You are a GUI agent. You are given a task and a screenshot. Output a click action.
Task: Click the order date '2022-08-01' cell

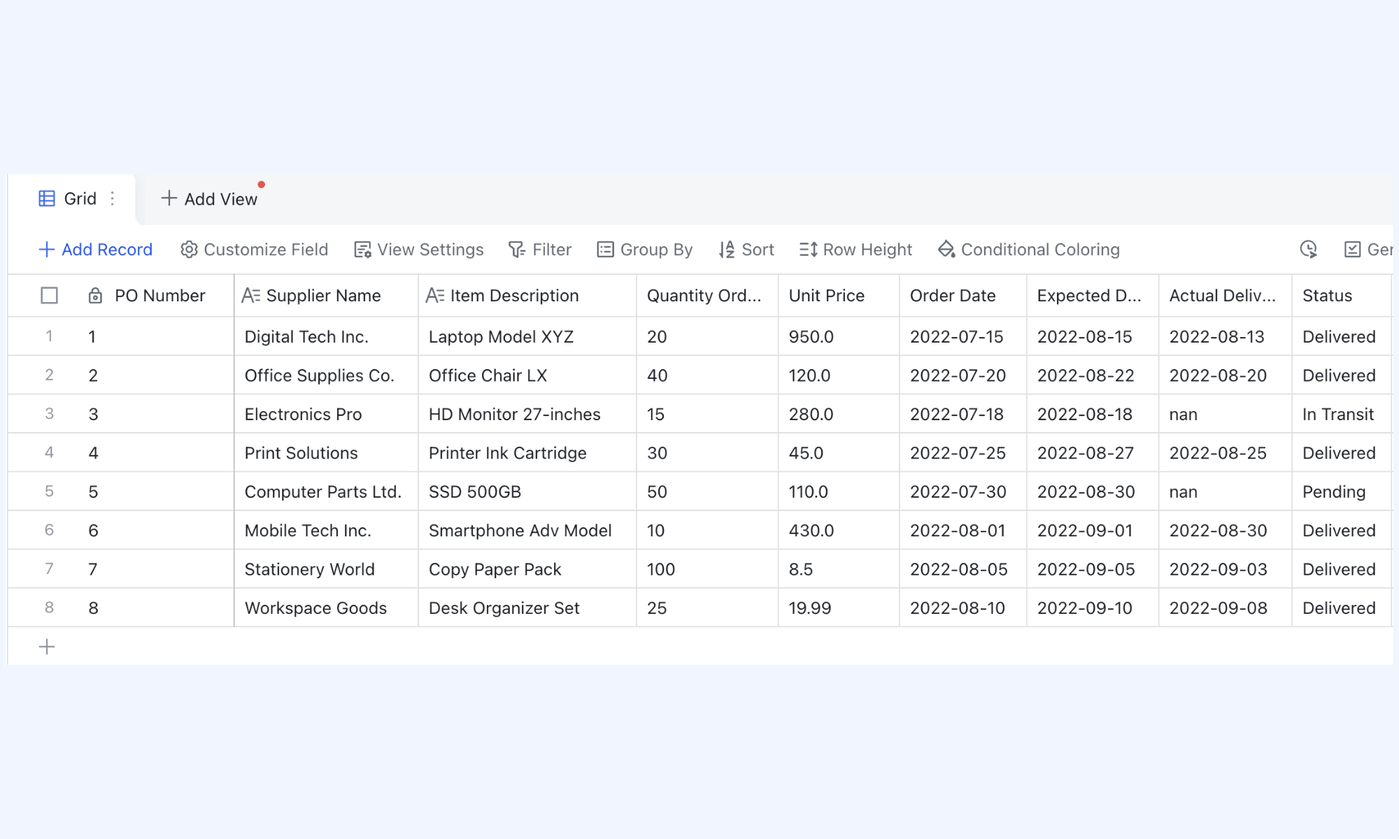963,531
